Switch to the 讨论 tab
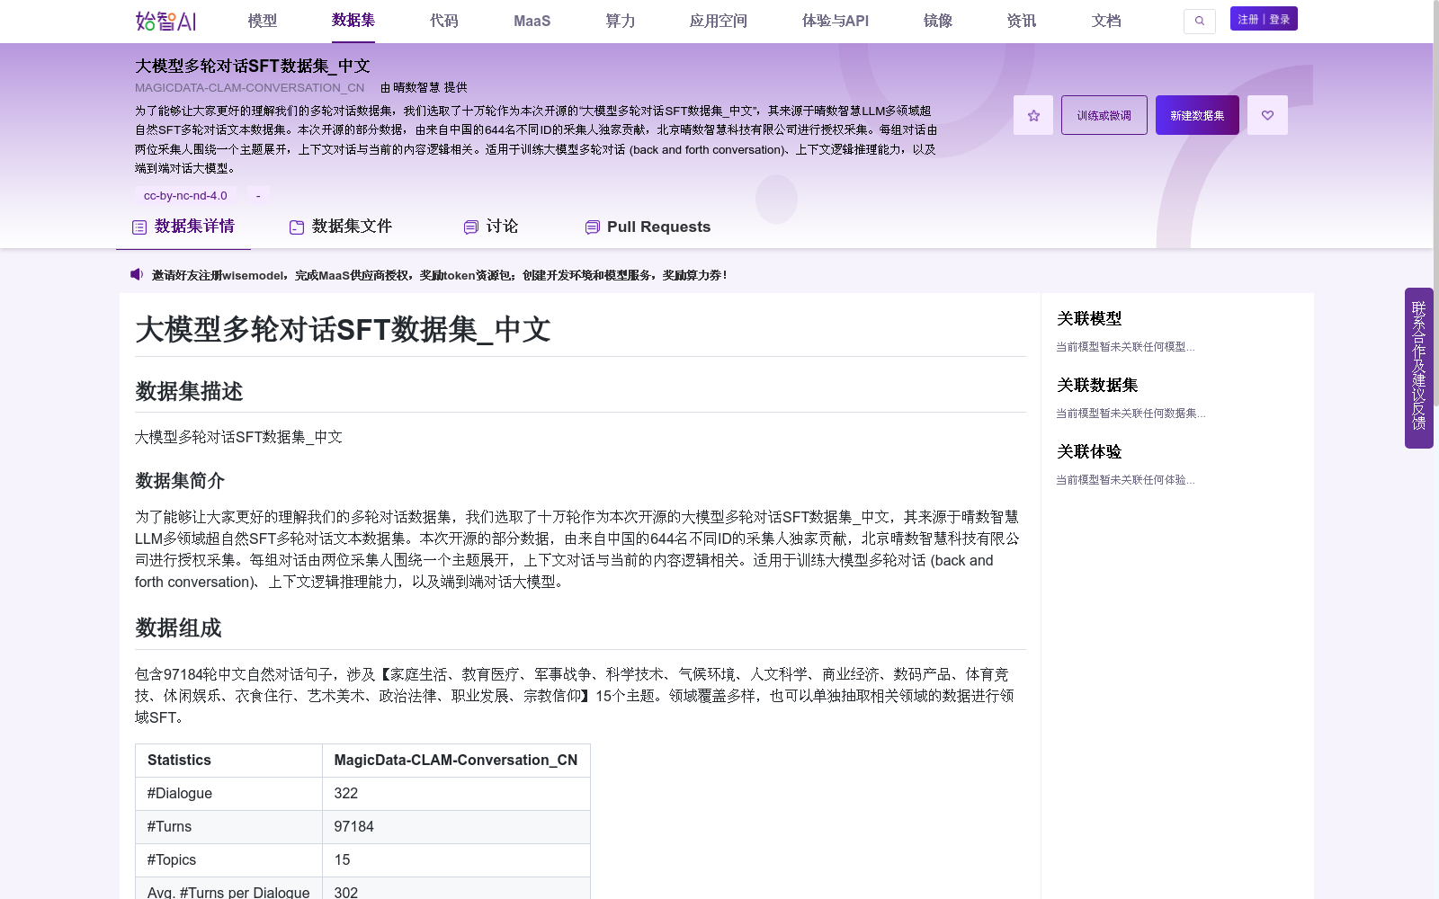The height and width of the screenshot is (899, 1439). [x=504, y=227]
